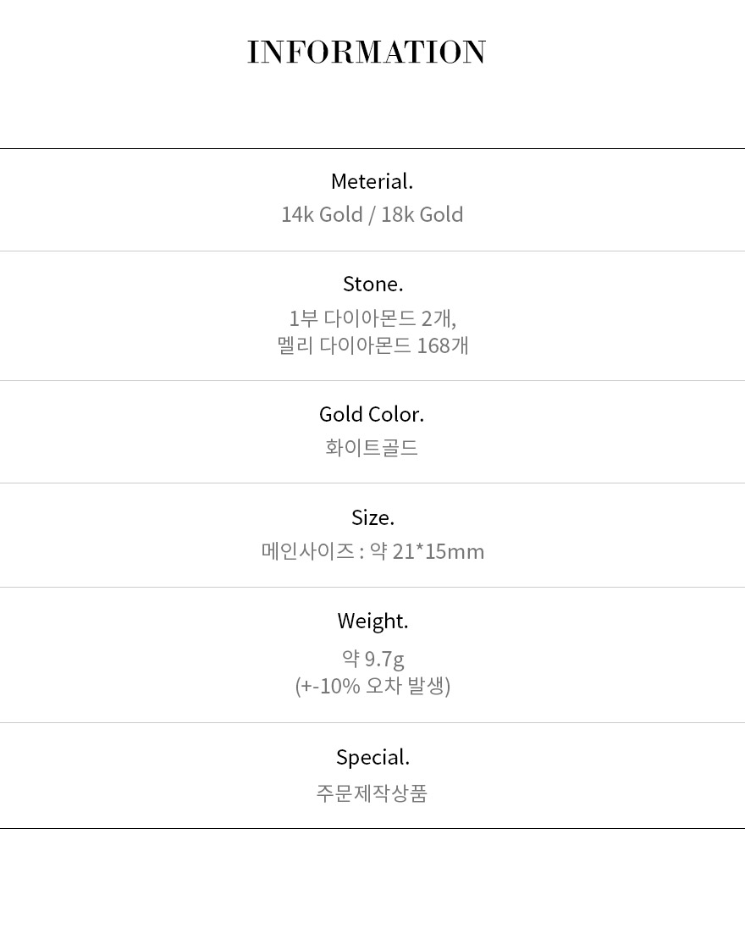Click the 약 9.7g weight value

372,658
